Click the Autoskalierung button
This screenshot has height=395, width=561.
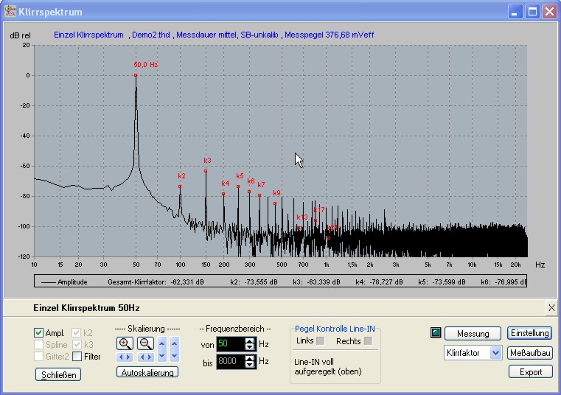[x=146, y=373]
